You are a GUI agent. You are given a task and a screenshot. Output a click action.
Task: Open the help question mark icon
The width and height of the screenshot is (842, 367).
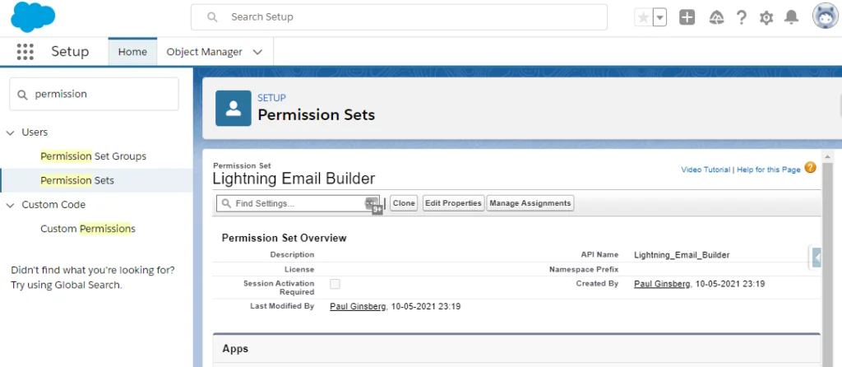742,18
